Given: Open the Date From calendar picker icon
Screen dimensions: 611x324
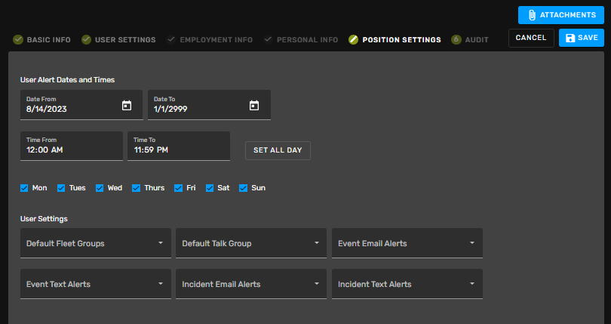Looking at the screenshot, I should click(127, 106).
